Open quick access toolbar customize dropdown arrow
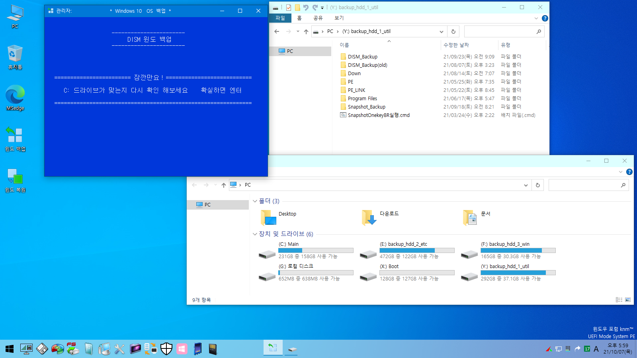 tap(322, 8)
